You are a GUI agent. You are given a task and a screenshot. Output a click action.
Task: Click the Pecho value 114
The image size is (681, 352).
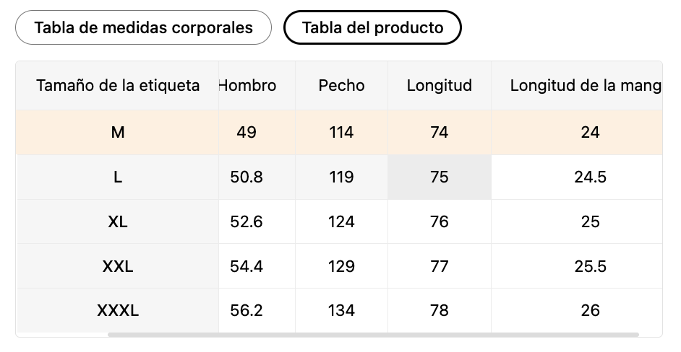(341, 132)
